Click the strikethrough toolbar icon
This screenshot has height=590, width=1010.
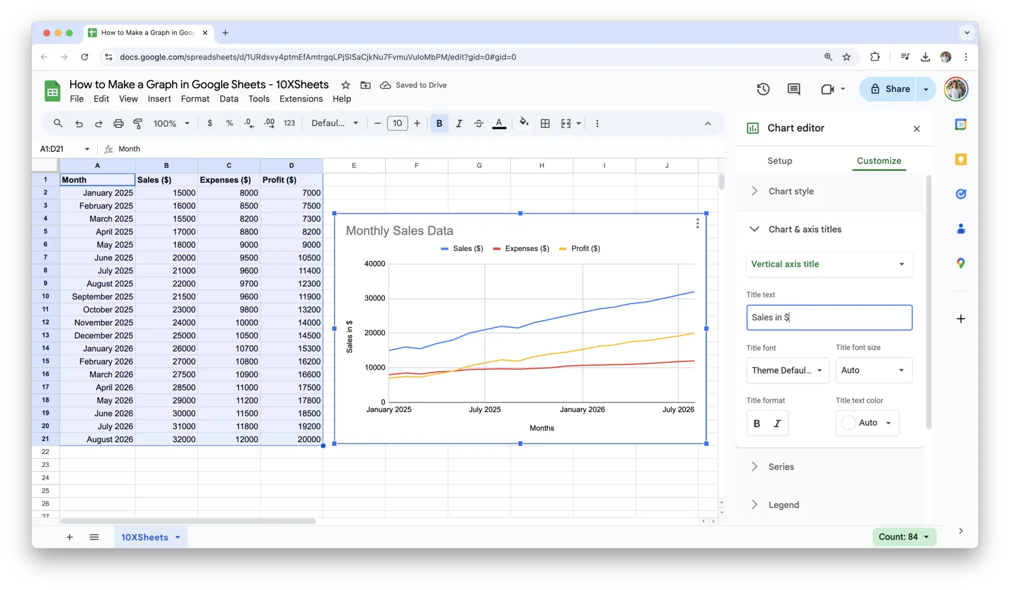[x=479, y=123]
